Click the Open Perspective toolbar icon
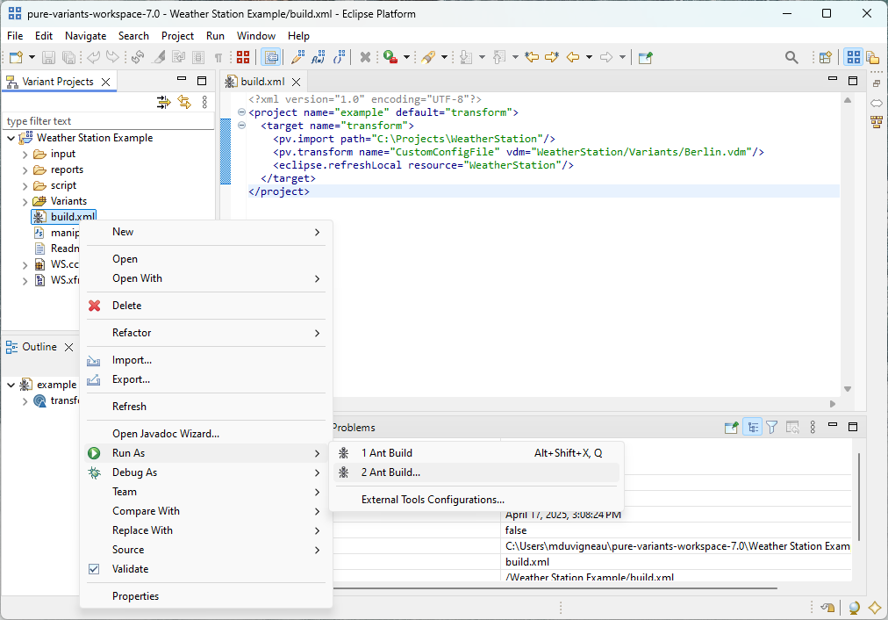 [825, 58]
